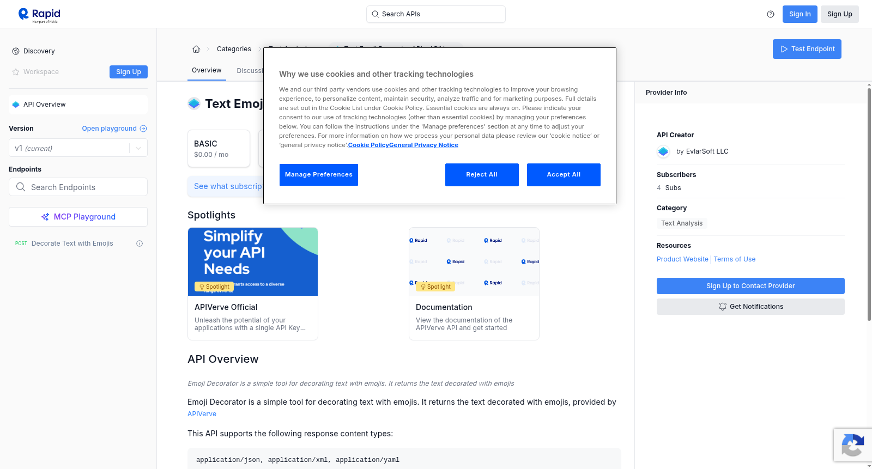872x469 pixels.
Task: Click the header Sign Up button
Action: click(840, 14)
